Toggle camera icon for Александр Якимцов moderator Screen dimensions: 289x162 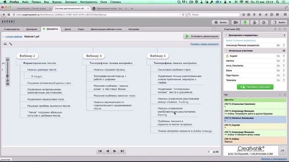[x=278, y=45]
